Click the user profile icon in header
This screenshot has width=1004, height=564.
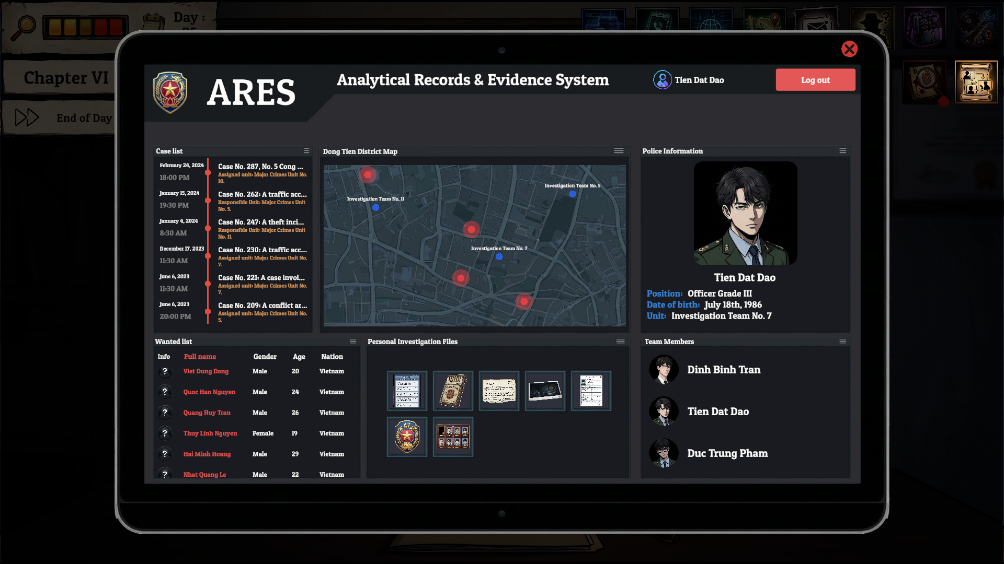tap(662, 80)
